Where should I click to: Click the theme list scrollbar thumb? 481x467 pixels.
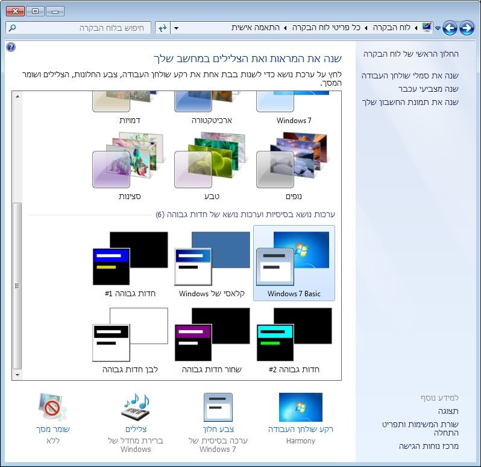click(17, 286)
